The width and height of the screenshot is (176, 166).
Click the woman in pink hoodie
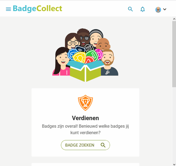point(61,62)
